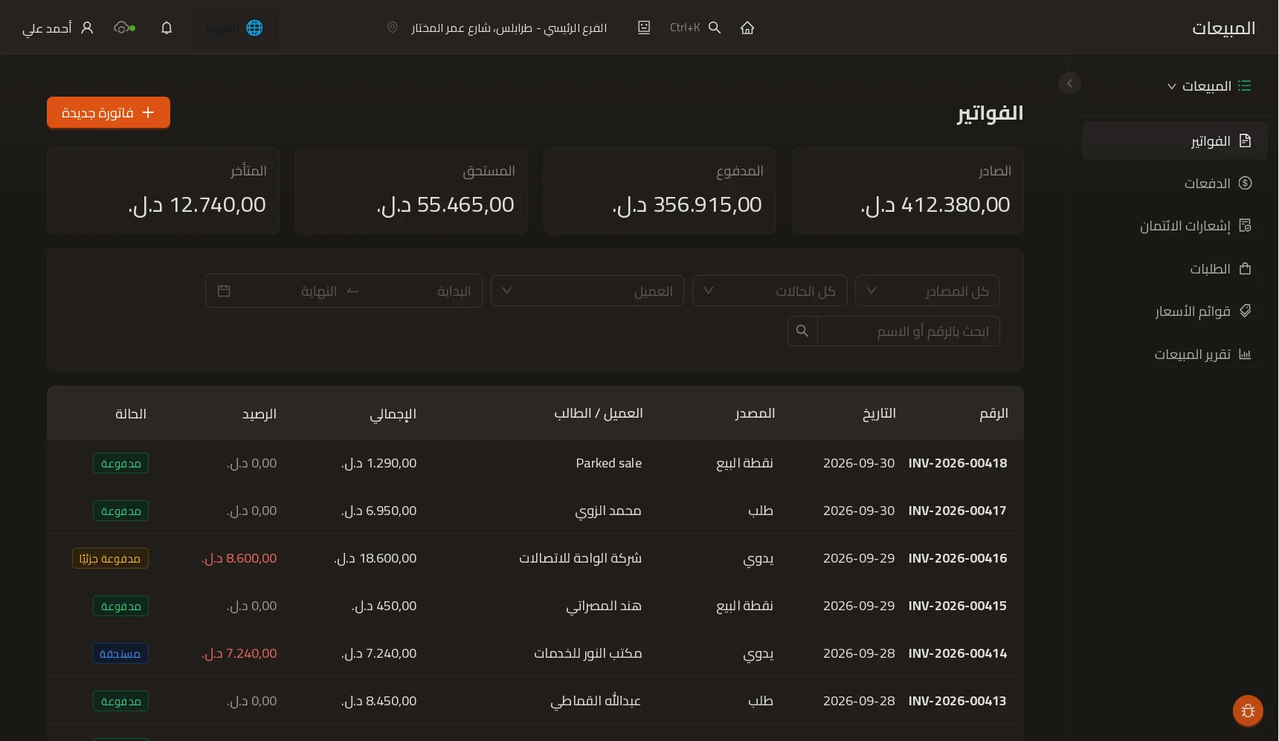Screen dimensions: 1279x741
Task: Open الدفعات payments sidebar item
Action: (1174, 184)
